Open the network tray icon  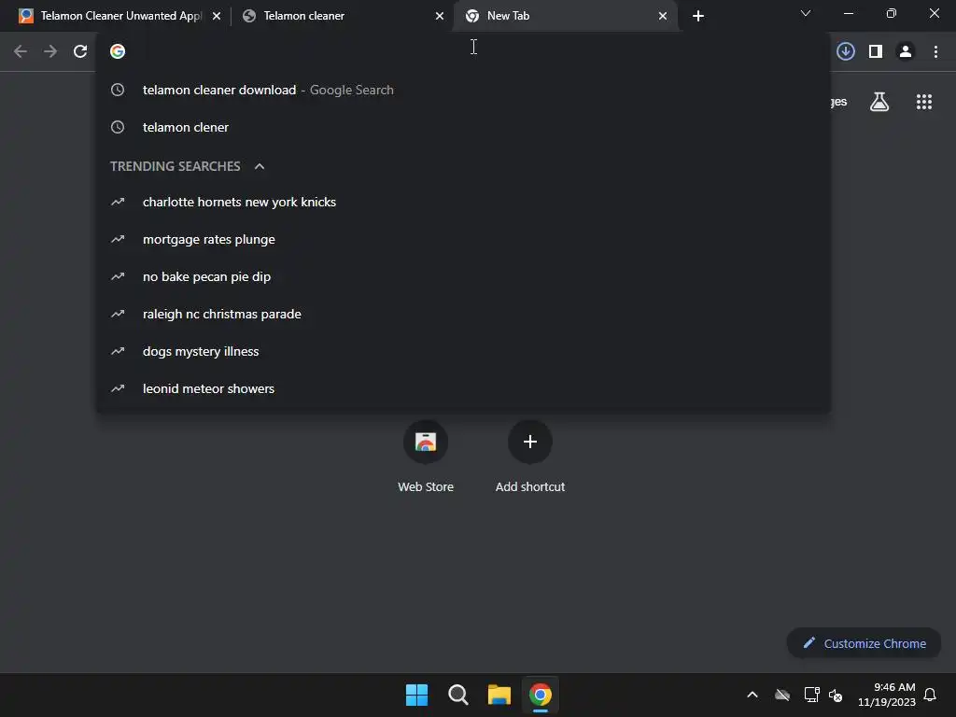coord(811,695)
